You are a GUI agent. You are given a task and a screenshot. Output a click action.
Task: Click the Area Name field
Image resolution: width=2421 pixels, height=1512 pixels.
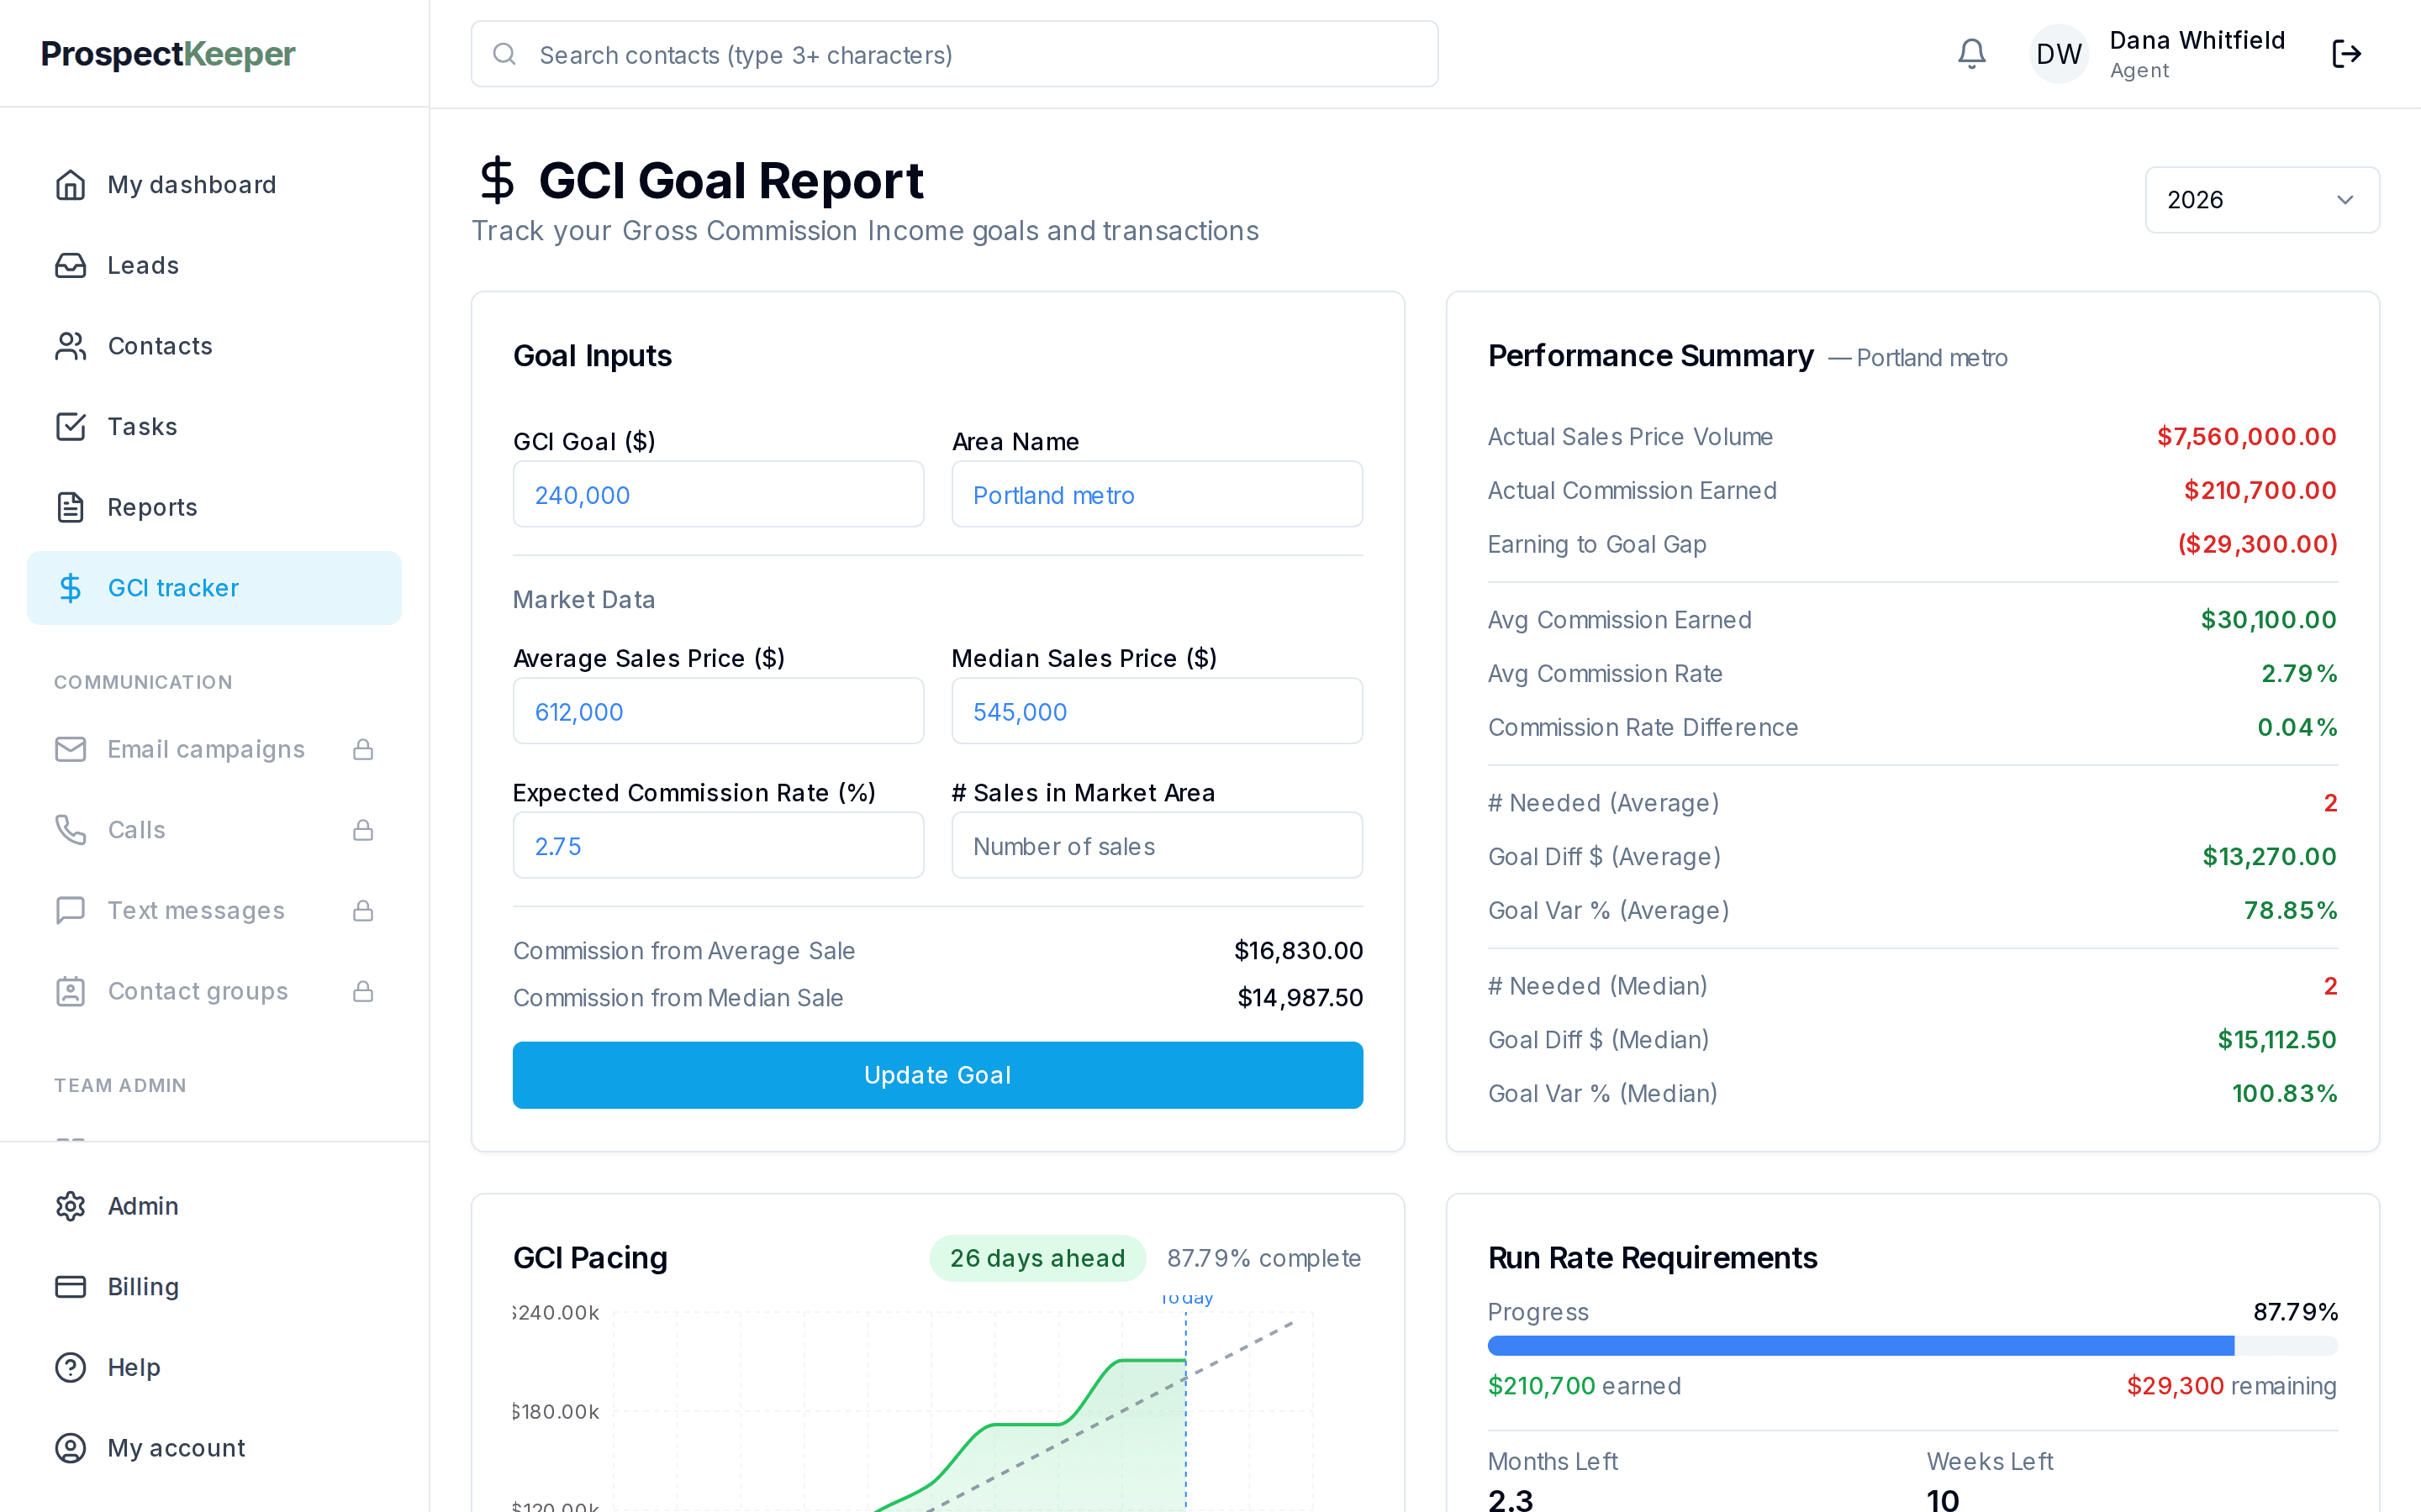pos(1157,494)
